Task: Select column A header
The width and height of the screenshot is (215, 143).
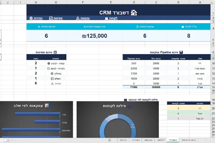Action: point(200,2)
